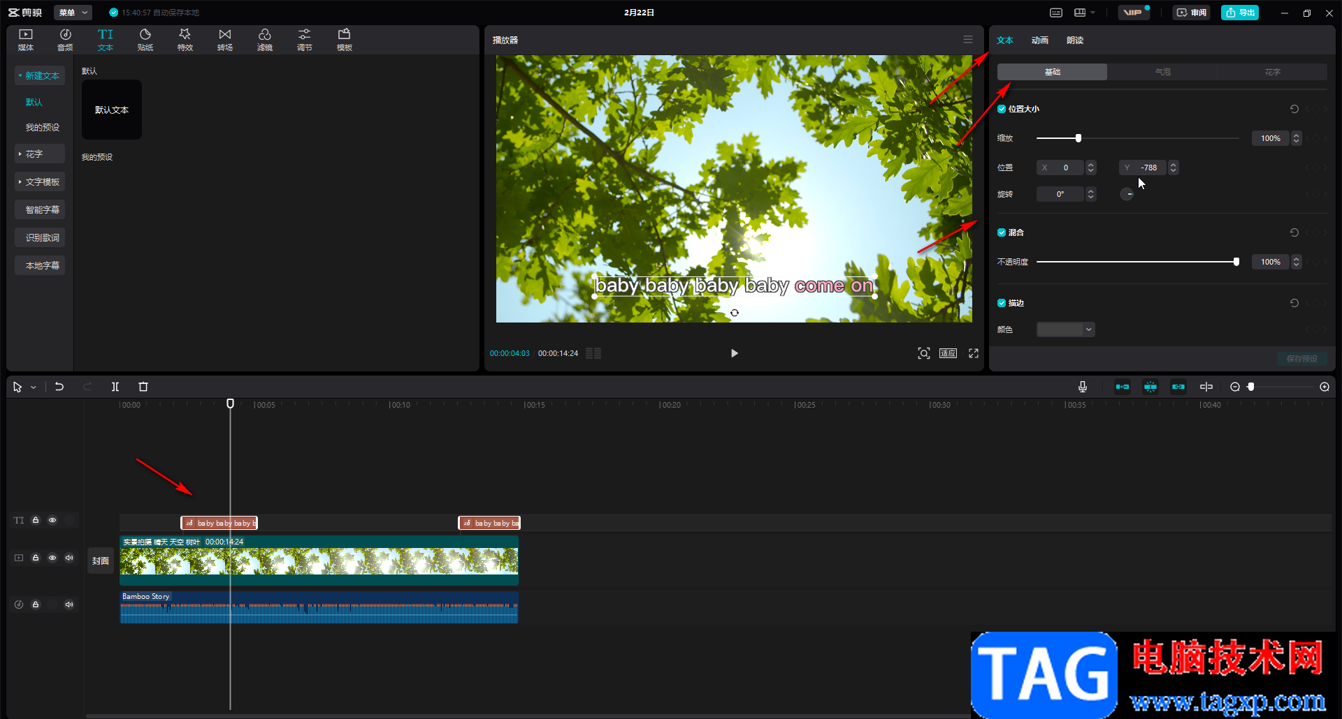Switch to the 朗读 tab

(x=1075, y=40)
